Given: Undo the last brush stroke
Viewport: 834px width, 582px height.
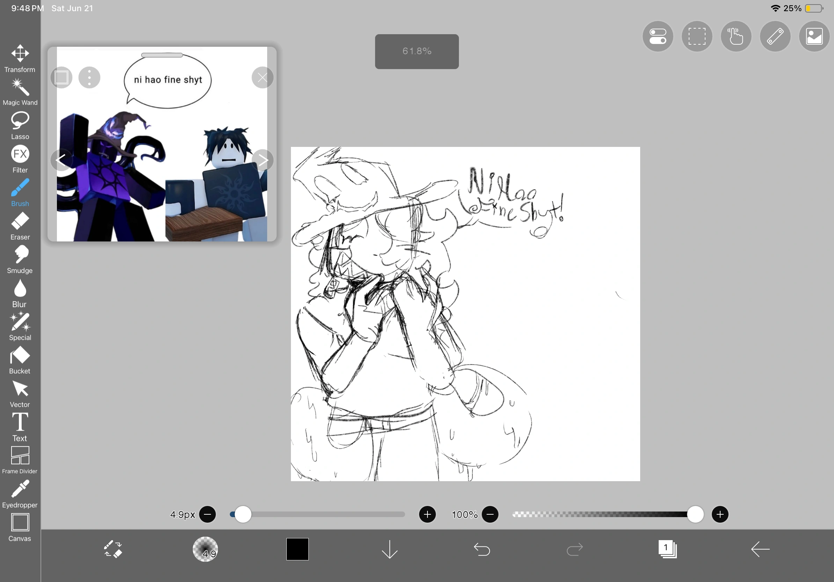Looking at the screenshot, I should coord(482,549).
